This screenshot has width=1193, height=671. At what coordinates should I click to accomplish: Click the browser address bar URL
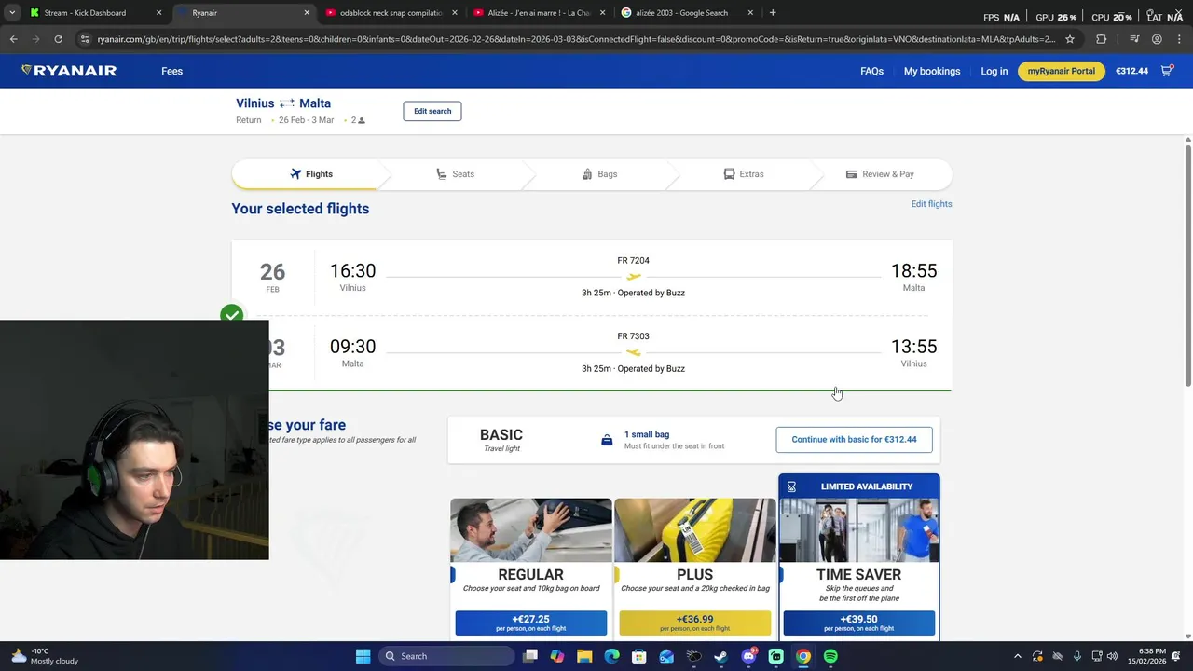(x=575, y=39)
